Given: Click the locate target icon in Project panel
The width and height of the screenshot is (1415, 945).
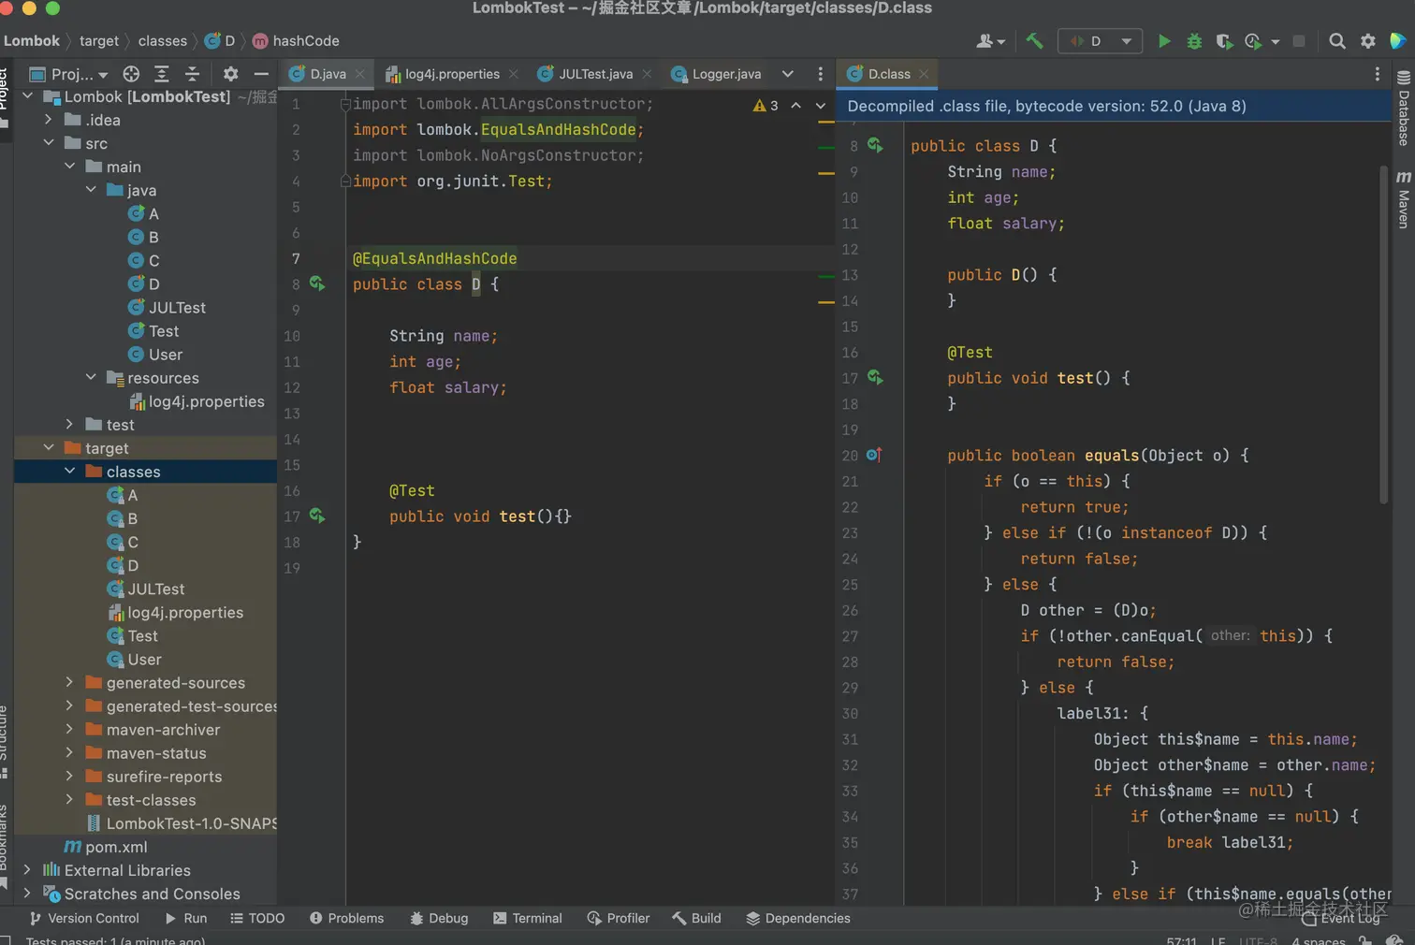Looking at the screenshot, I should [131, 74].
